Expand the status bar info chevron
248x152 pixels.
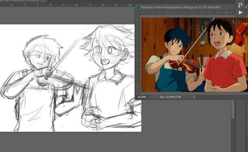[194, 97]
